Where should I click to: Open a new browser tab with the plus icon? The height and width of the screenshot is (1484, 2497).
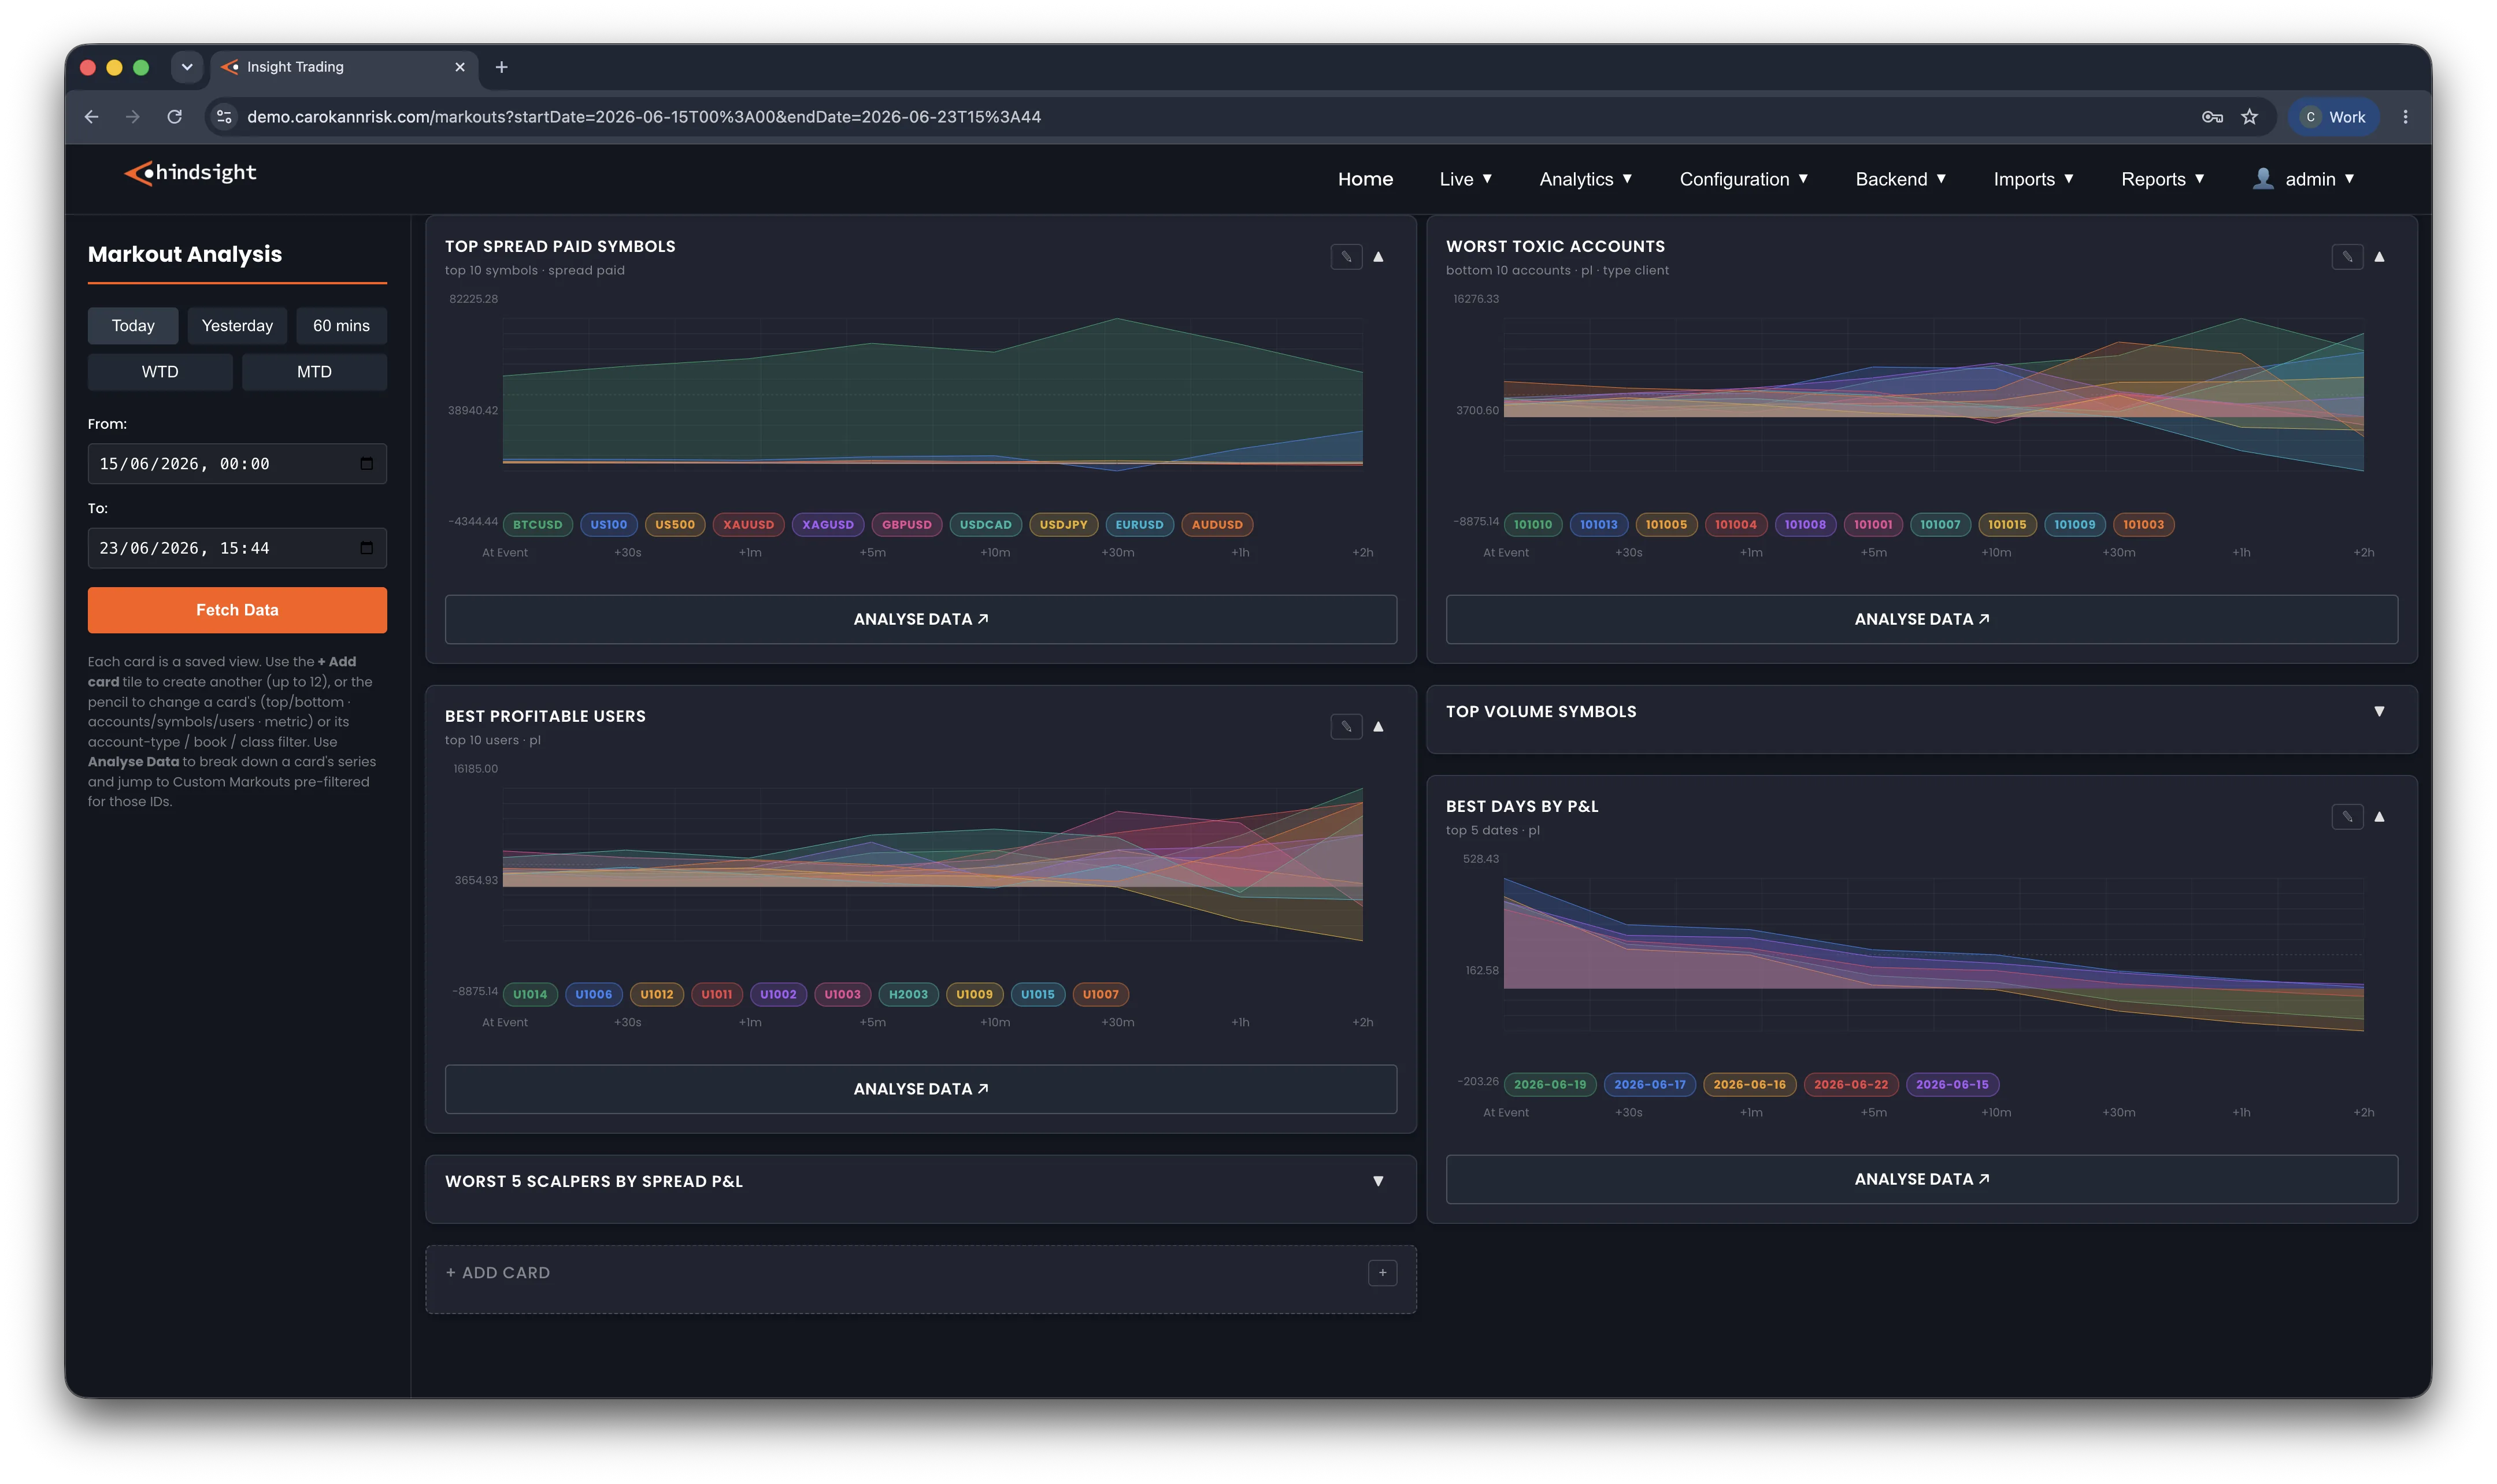(x=502, y=67)
